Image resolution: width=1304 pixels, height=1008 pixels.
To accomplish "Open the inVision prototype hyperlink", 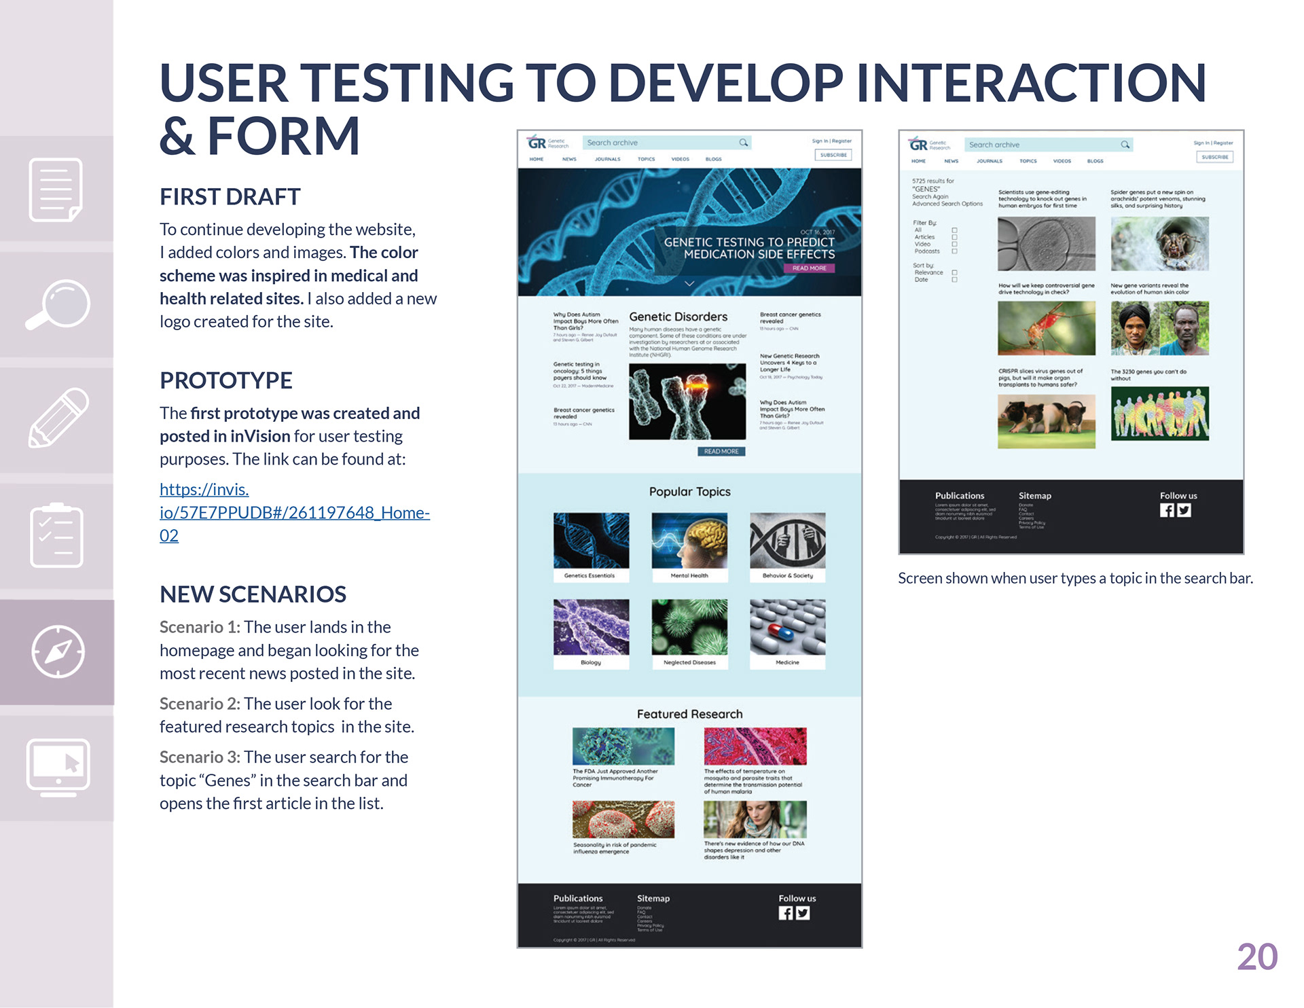I will click(x=294, y=512).
